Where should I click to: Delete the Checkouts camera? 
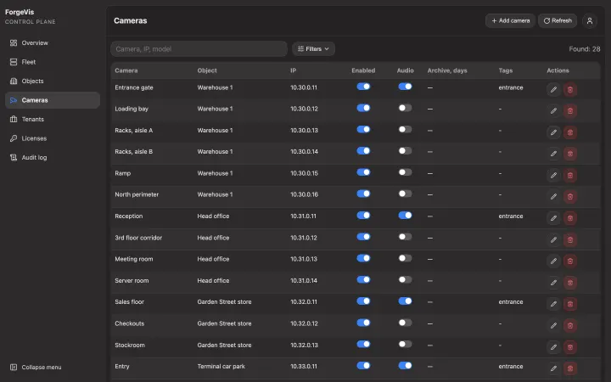pos(570,325)
